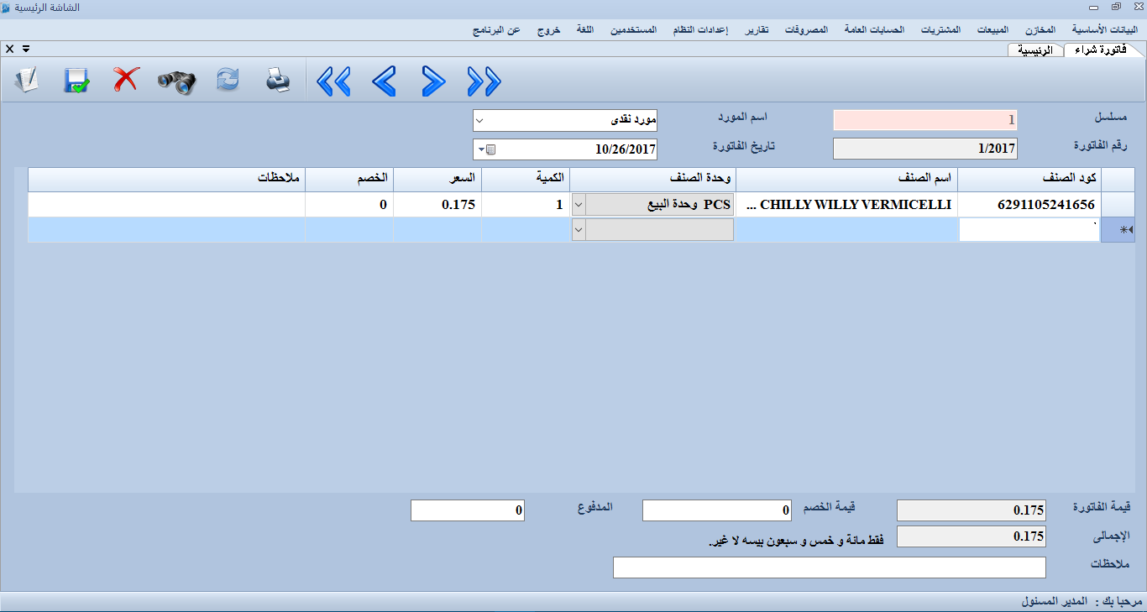Click the new document icon in the toolbar
The image size is (1147, 612).
(x=27, y=81)
